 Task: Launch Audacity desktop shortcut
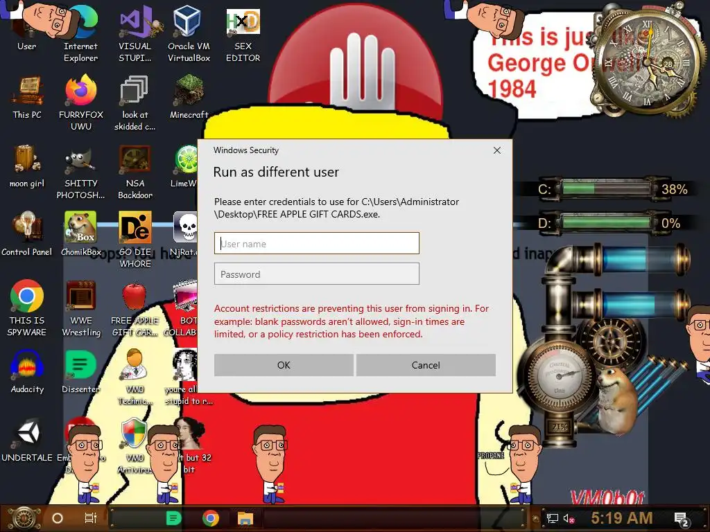[27, 371]
